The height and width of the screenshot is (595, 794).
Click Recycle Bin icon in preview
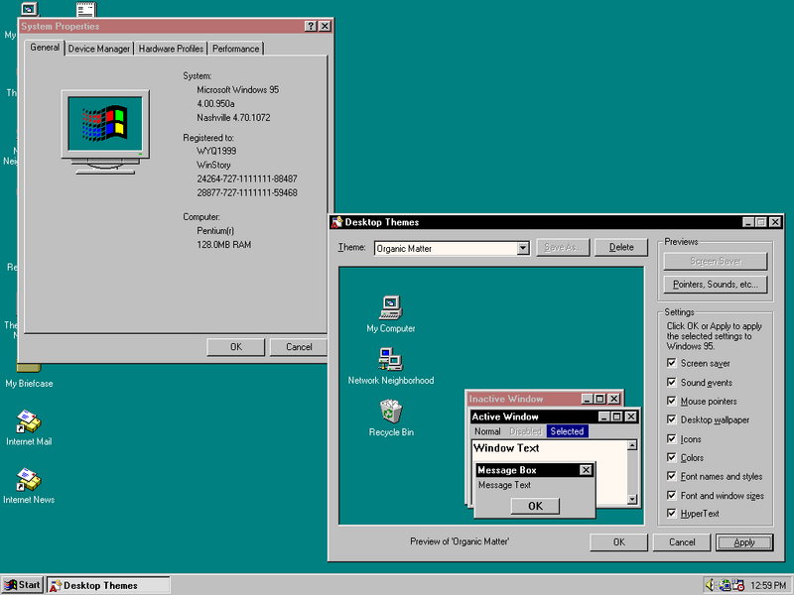(x=390, y=411)
